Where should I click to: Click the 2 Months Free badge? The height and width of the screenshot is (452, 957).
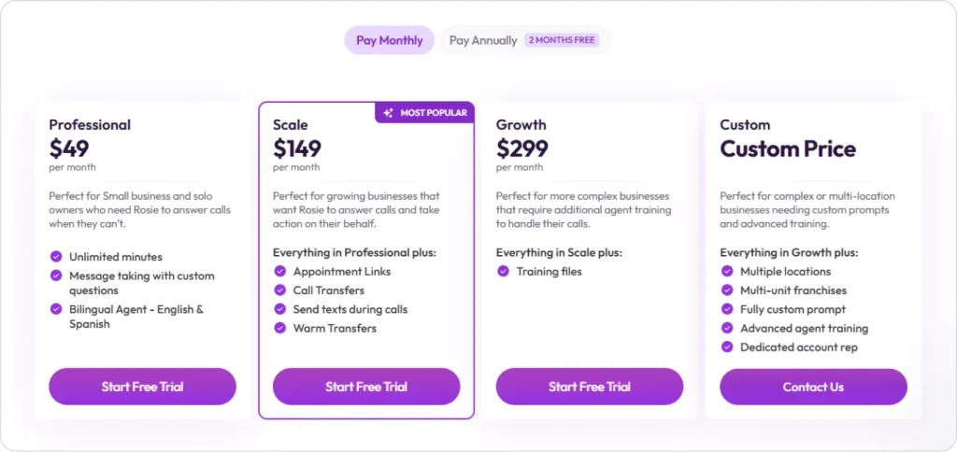click(x=562, y=40)
